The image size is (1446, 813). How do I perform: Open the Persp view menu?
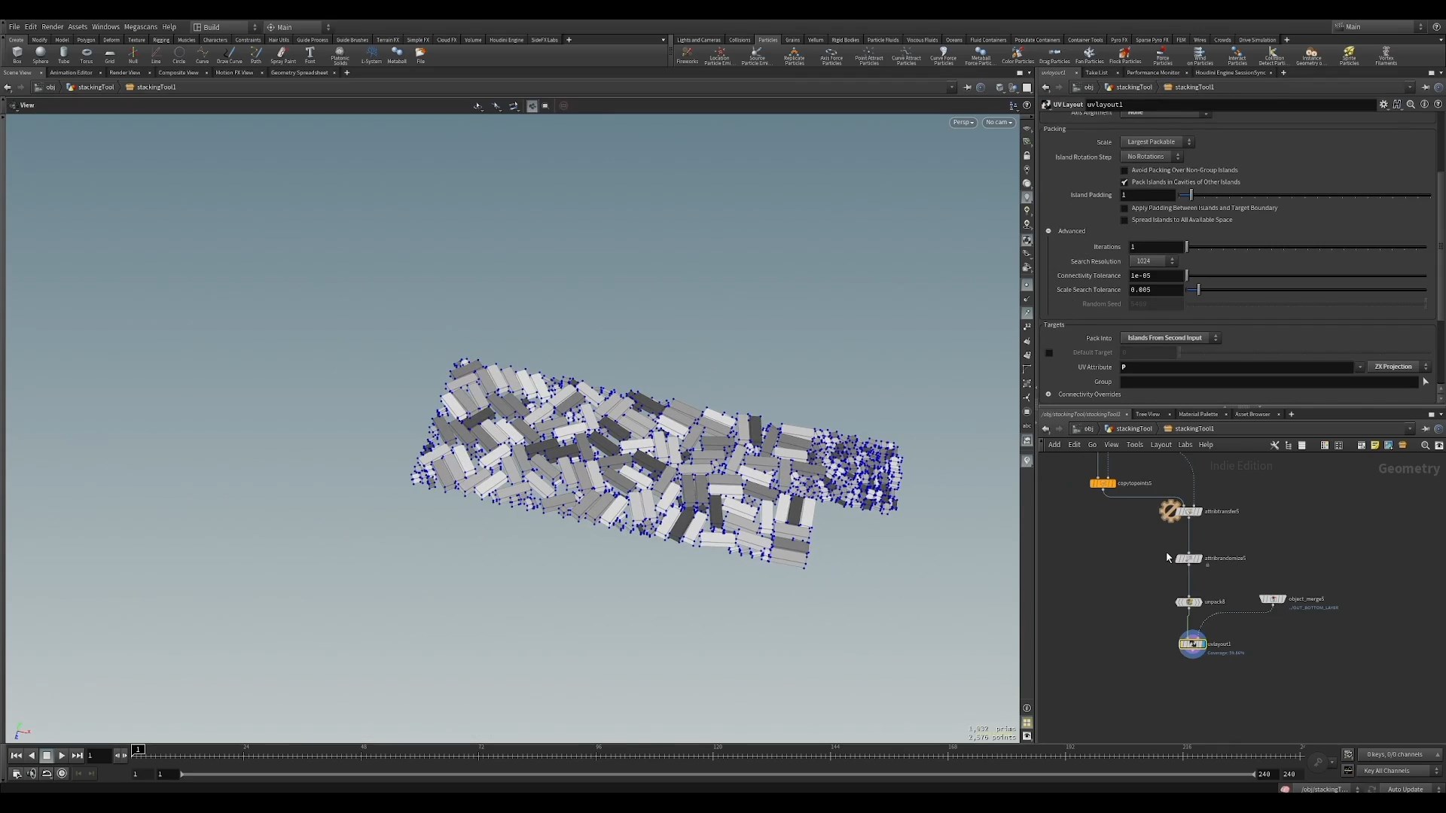(962, 122)
